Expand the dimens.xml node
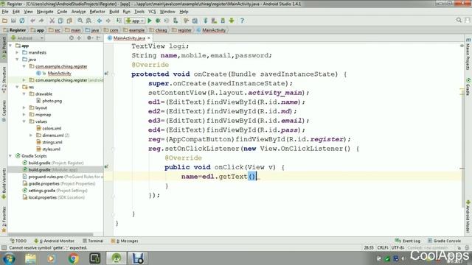Viewport: 472px width, 265px height. [x=31, y=135]
